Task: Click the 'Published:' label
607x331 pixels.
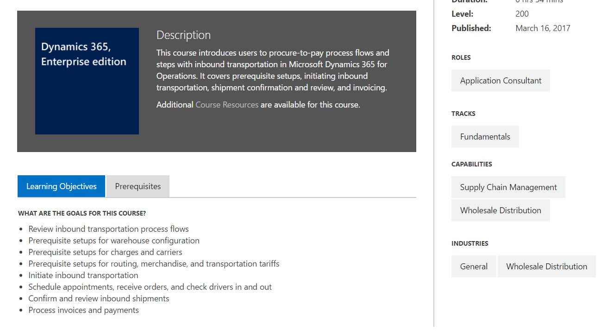Action: [471, 28]
